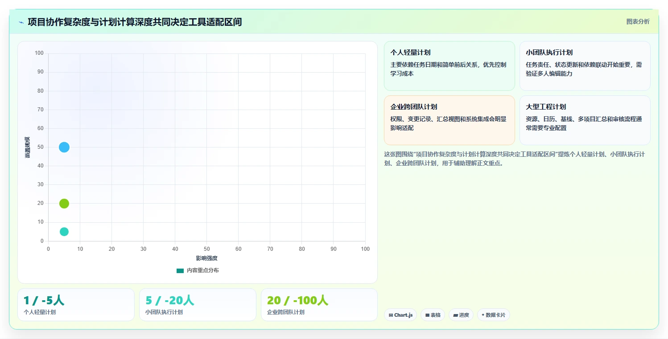The image size is (668, 339).
Task: Click the teal bubble at value 5
Action: pyautogui.click(x=64, y=232)
